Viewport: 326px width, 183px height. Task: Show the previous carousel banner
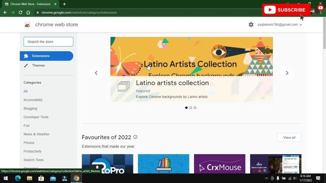[x=96, y=73]
